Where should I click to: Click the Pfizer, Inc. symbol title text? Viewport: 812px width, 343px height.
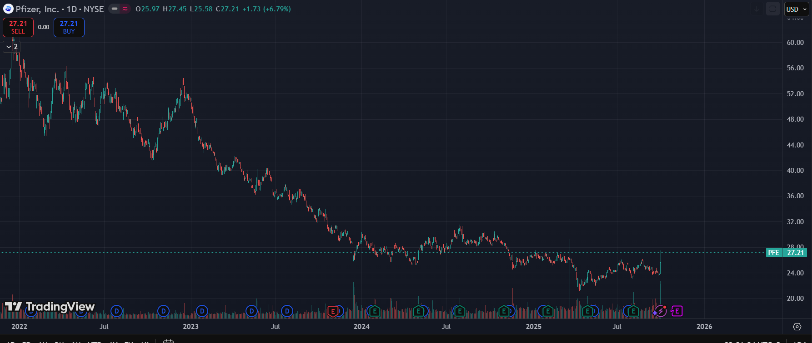[37, 9]
